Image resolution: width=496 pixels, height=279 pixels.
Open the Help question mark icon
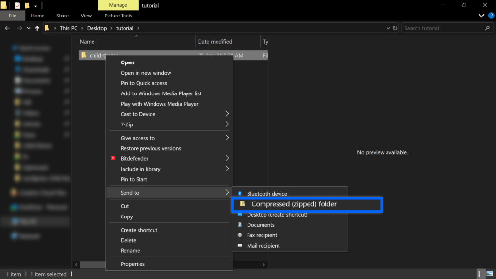[x=491, y=15]
